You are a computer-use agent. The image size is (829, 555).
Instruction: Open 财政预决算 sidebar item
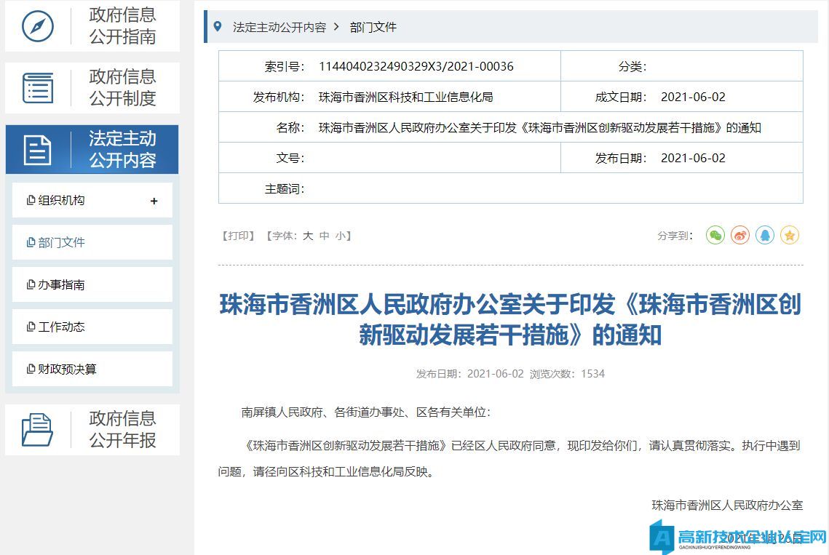67,369
